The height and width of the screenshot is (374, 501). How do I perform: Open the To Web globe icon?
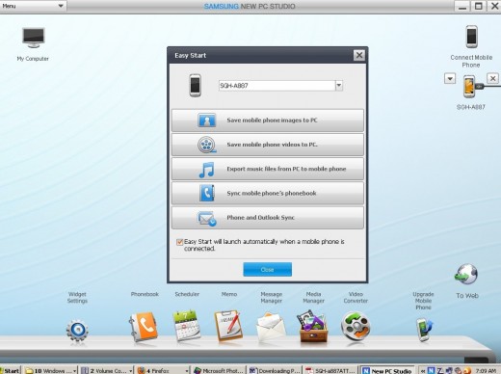pyautogui.click(x=466, y=275)
